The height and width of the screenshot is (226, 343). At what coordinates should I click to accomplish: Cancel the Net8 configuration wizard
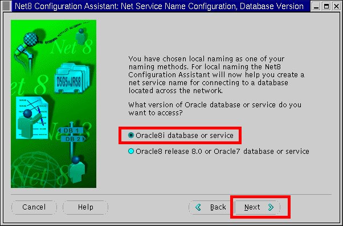pos(34,207)
